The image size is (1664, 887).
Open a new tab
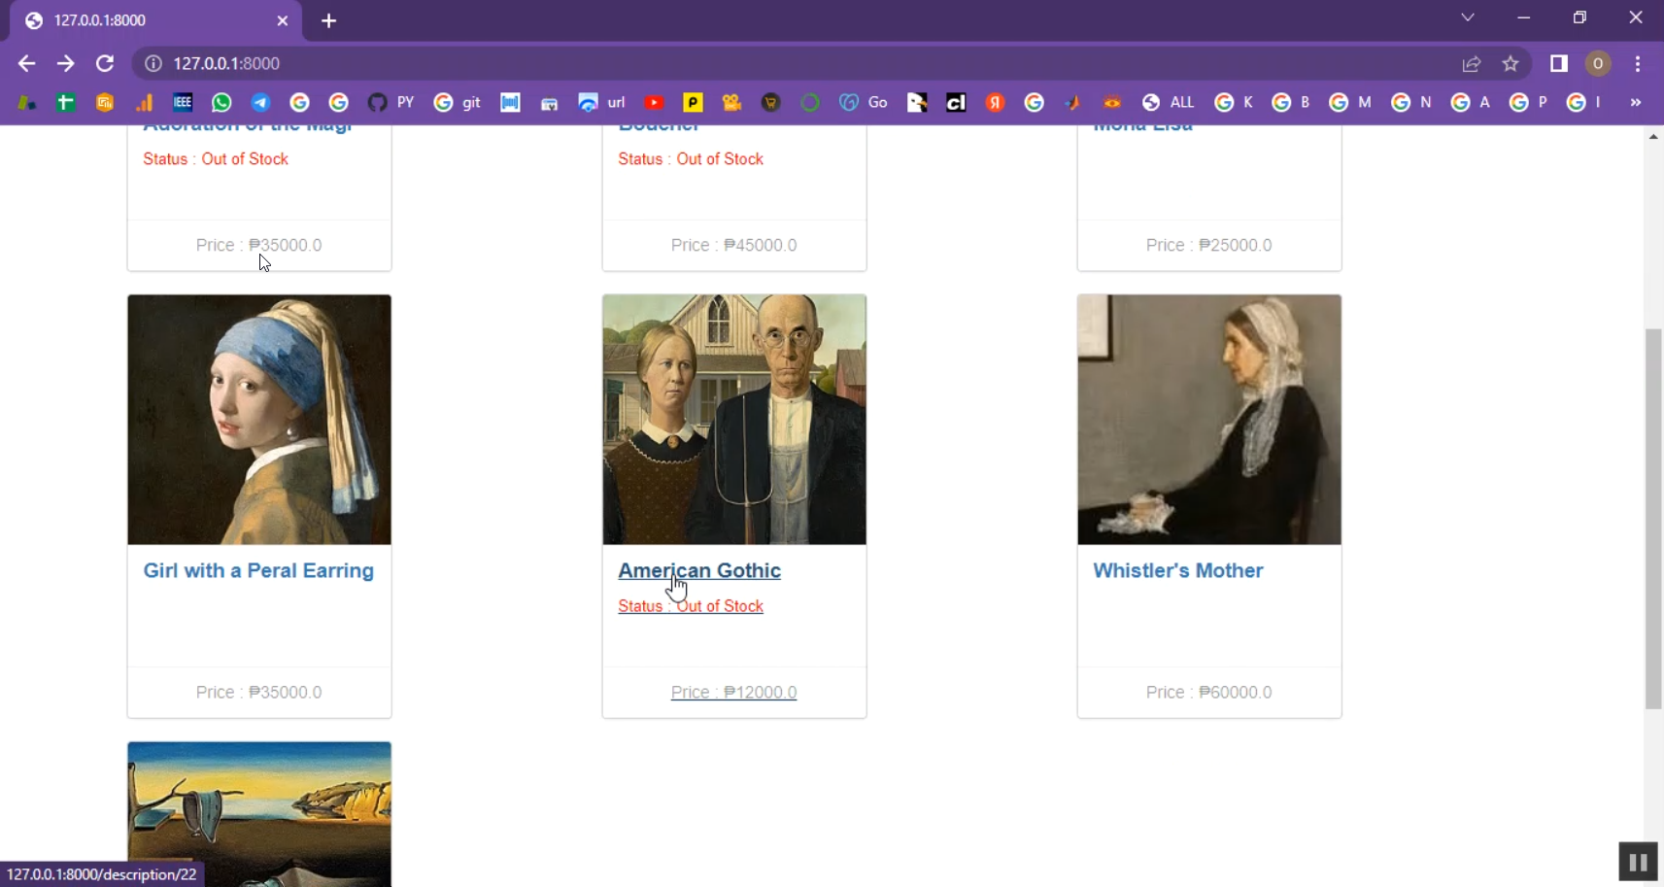329,20
